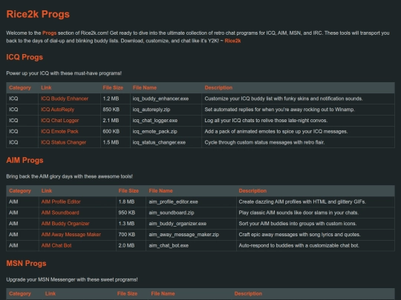Image resolution: width=401 pixels, height=300 pixels.
Task: Download ICQ AutoReply via its link
Action: point(57,110)
